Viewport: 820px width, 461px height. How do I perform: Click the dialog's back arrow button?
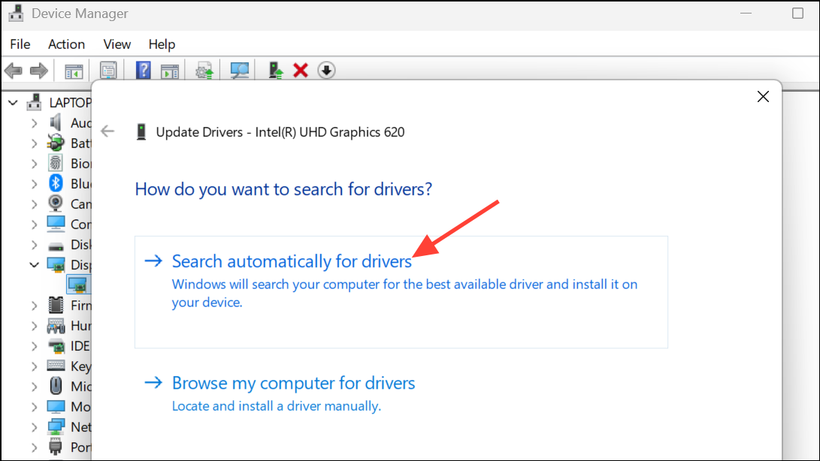107,131
